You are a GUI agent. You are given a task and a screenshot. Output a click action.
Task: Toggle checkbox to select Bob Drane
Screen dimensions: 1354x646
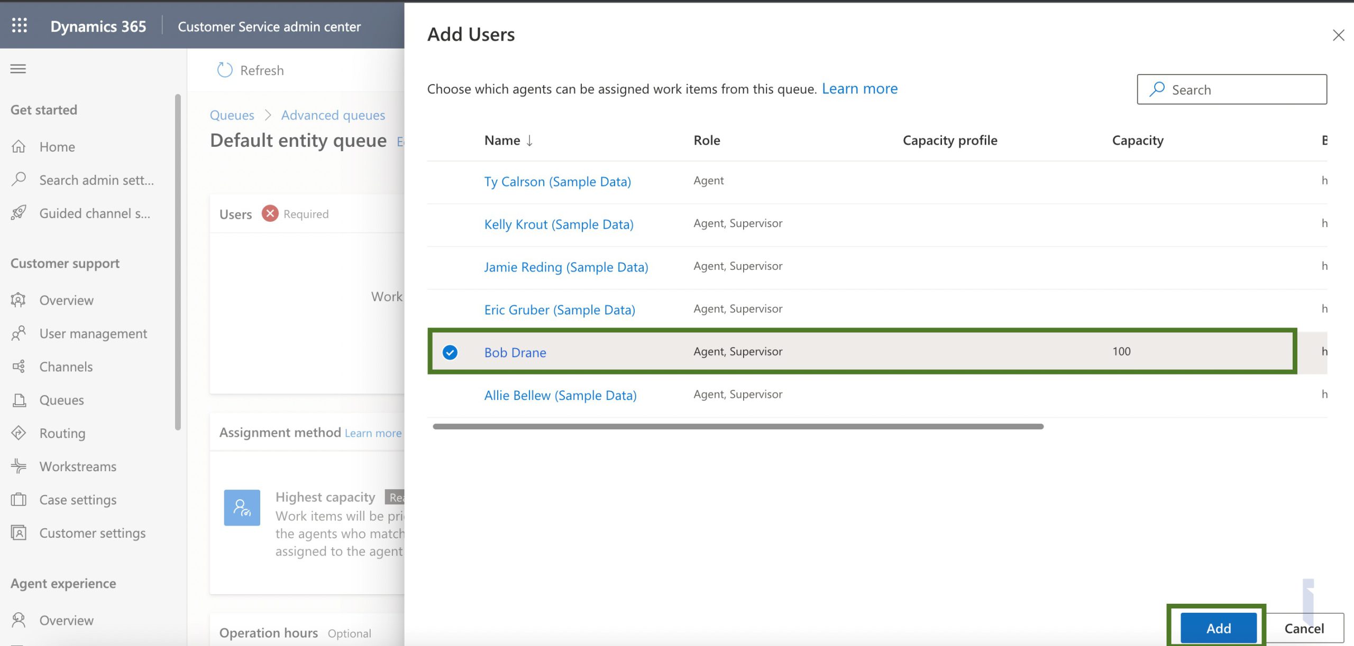coord(450,351)
